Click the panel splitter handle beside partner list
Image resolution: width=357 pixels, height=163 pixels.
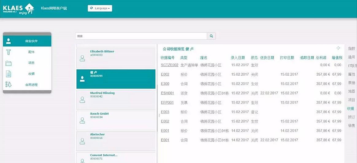pyautogui.click(x=159, y=115)
